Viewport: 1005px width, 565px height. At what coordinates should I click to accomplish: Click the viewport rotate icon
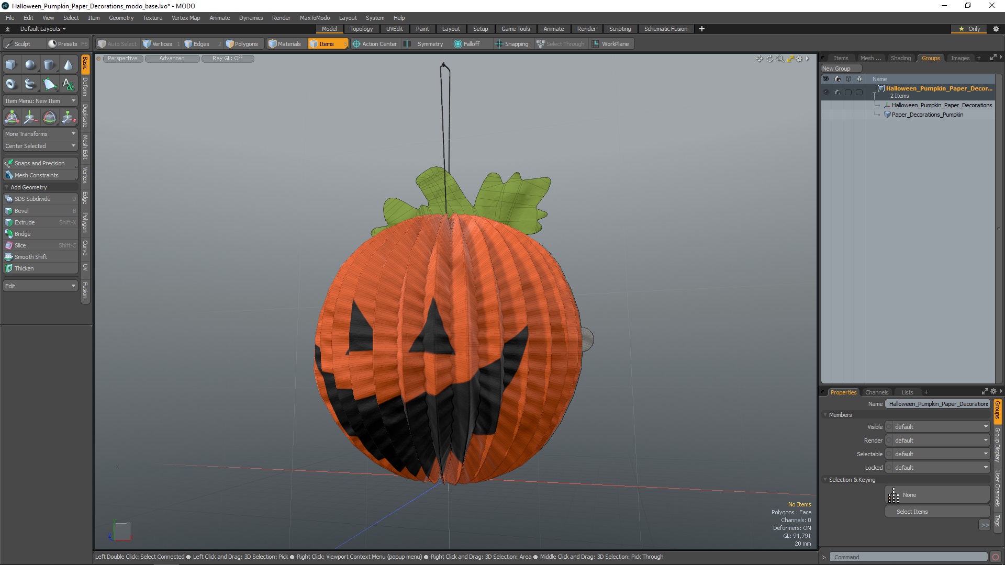[770, 59]
